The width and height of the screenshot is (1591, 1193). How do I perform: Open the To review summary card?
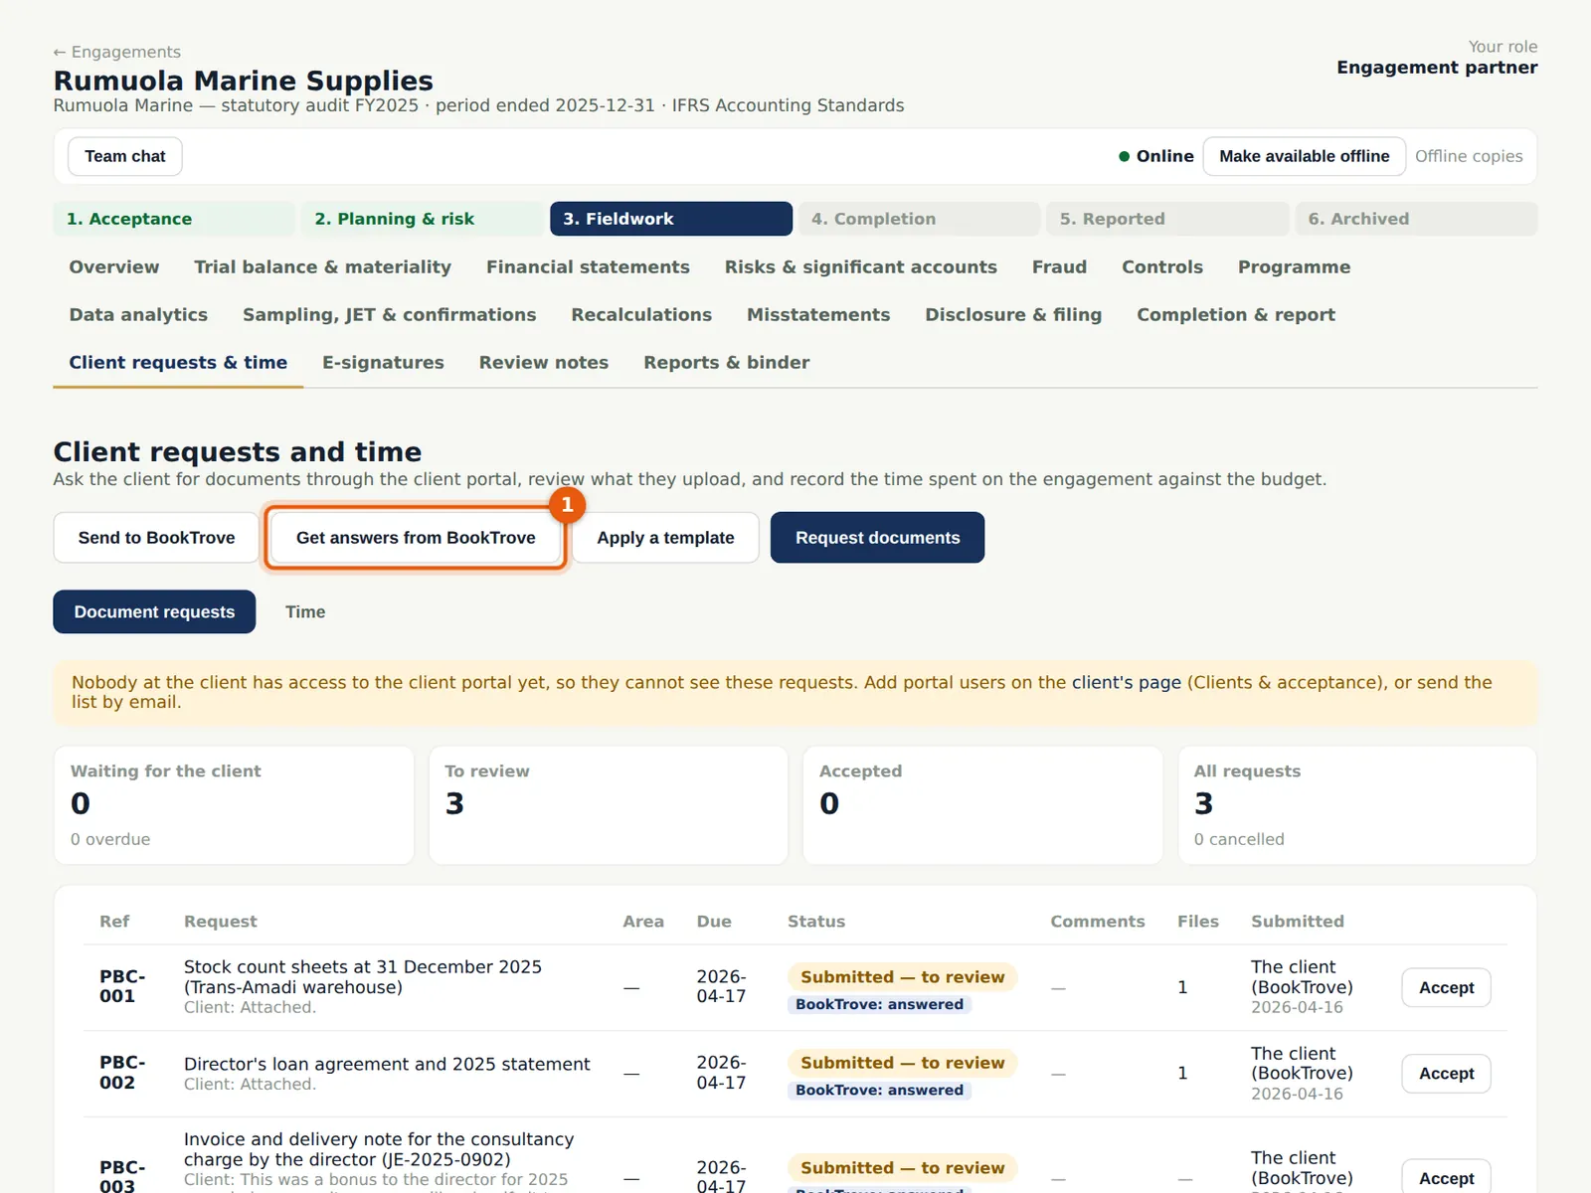[x=609, y=805]
